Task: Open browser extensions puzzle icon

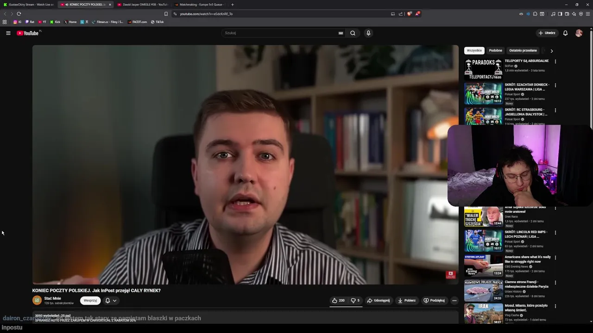Action: coord(535,14)
